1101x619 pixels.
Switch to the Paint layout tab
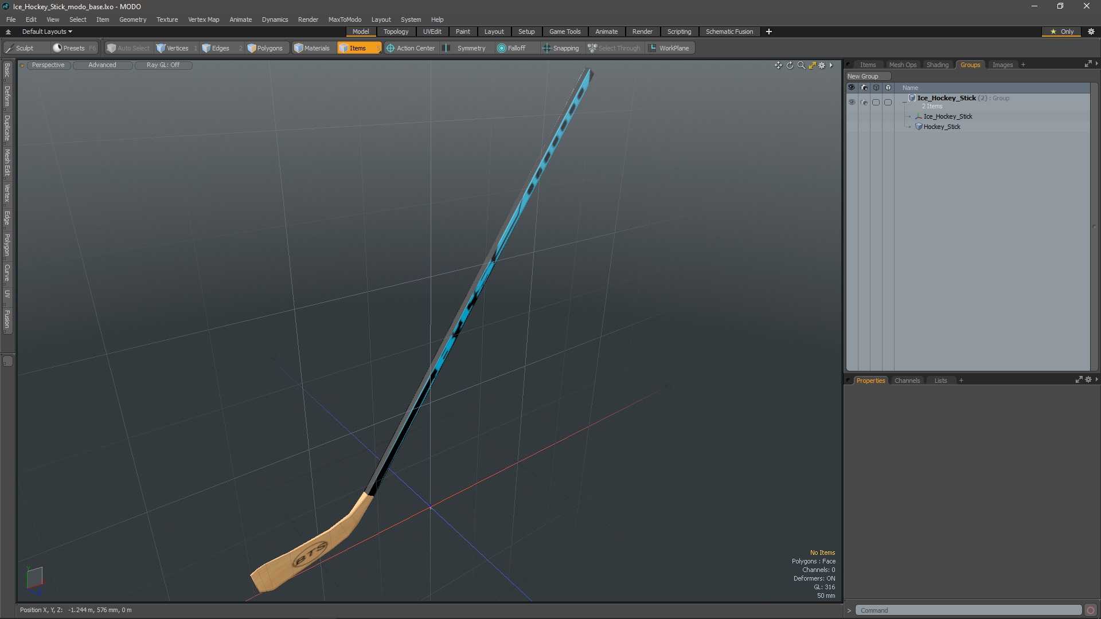pyautogui.click(x=463, y=32)
